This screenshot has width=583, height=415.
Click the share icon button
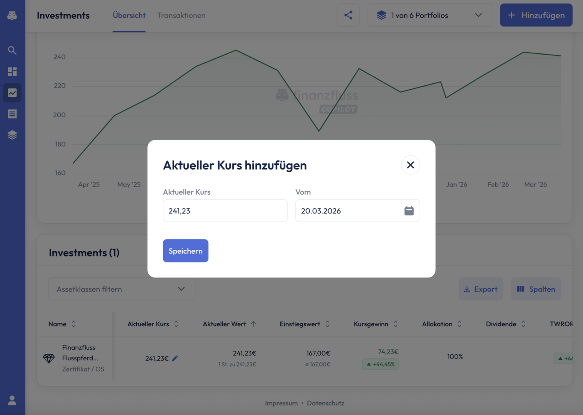pos(348,15)
